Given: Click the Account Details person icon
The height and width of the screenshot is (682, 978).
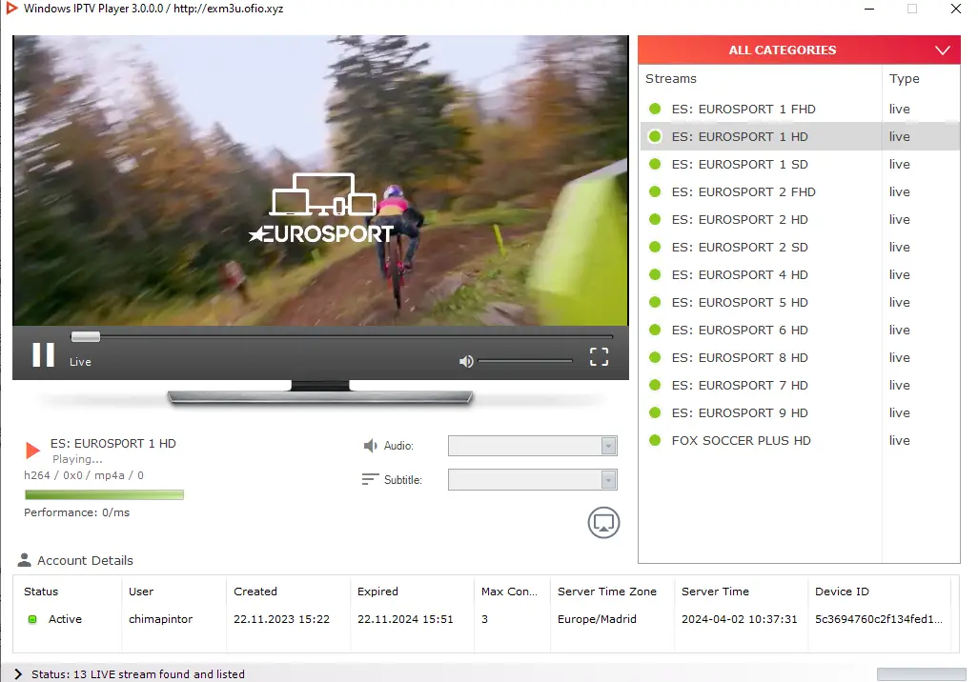Looking at the screenshot, I should 25,560.
